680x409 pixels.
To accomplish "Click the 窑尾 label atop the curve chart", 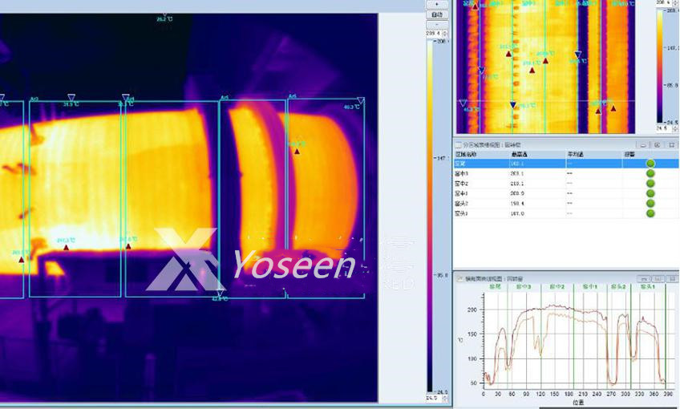I will click(496, 286).
